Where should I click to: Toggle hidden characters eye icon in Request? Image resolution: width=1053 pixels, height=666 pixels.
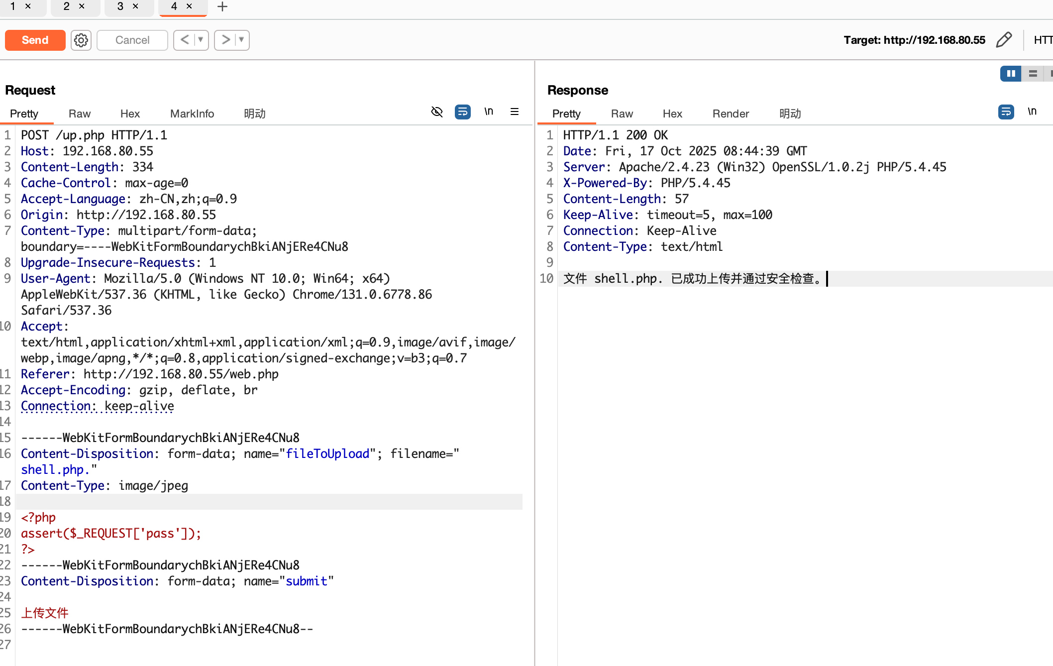[436, 111]
